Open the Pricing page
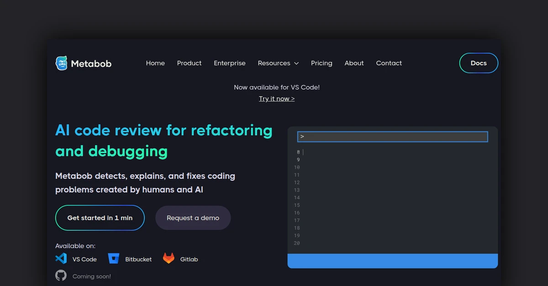This screenshot has height=286, width=548. [321, 63]
